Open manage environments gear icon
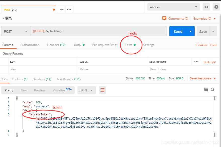221x147 pixels. [x=216, y=7]
